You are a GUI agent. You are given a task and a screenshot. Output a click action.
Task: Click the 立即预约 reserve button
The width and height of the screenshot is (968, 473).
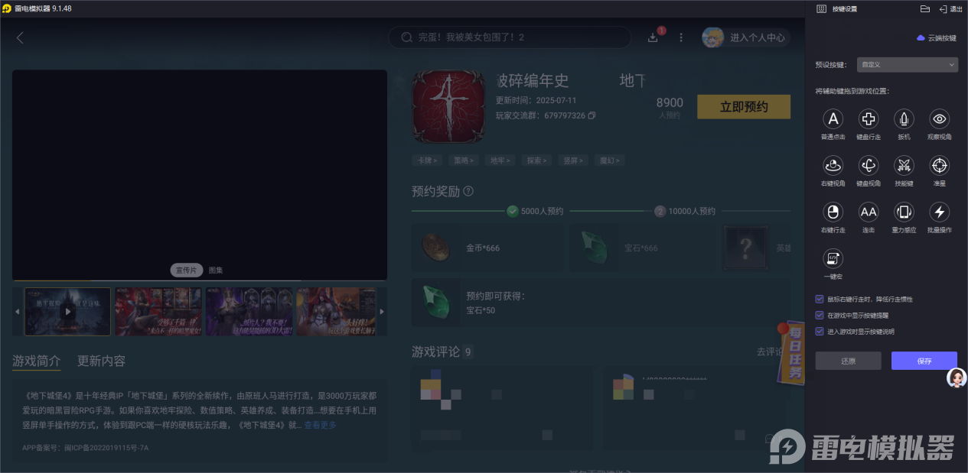(743, 107)
